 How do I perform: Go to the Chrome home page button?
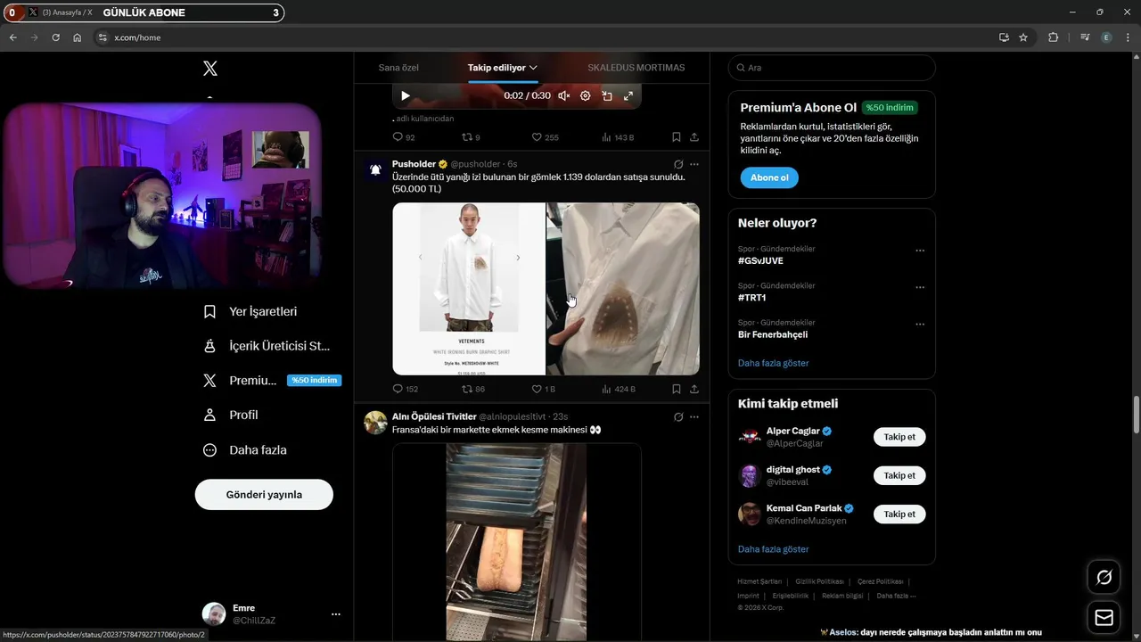(78, 37)
